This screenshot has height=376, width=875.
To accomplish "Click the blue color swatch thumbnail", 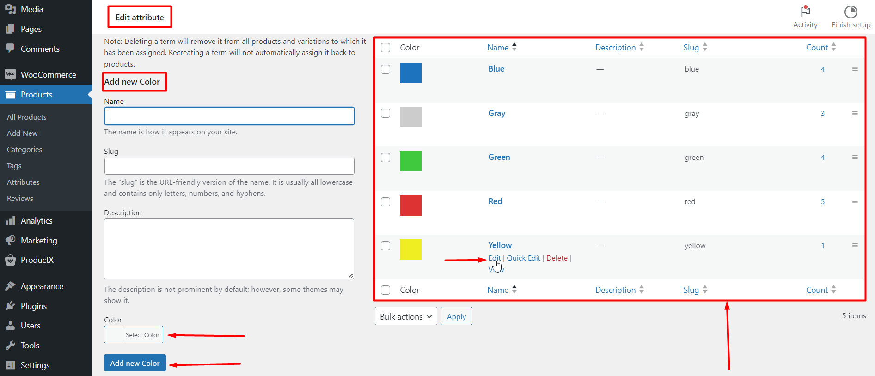I will point(410,73).
